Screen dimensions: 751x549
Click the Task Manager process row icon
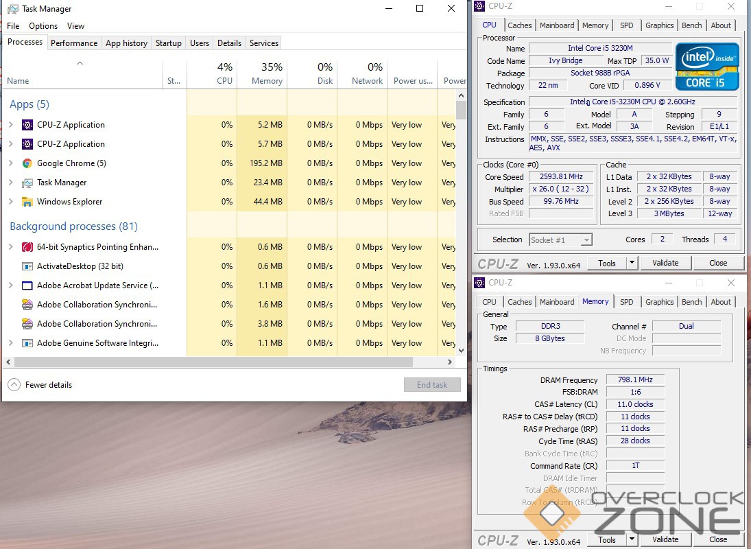point(27,183)
